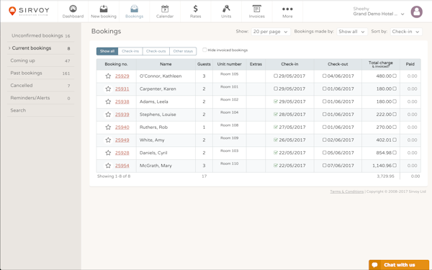Image resolution: width=432 pixels, height=270 pixels.
Task: Select the Other stays filter tab
Action: pyautogui.click(x=183, y=51)
